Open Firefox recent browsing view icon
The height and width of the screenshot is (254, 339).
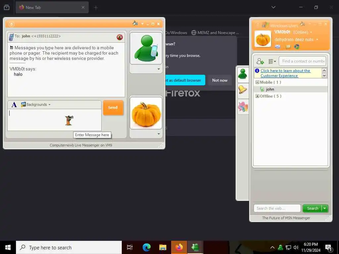(x=7, y=7)
